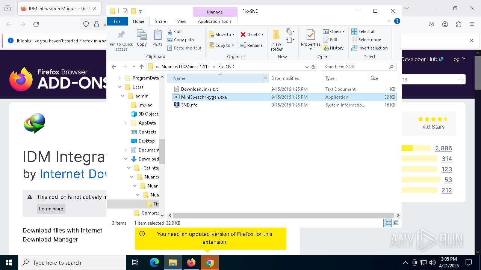Viewport: 481px width, 270px height.
Task: Navigate back in File Explorer
Action: pyautogui.click(x=114, y=67)
